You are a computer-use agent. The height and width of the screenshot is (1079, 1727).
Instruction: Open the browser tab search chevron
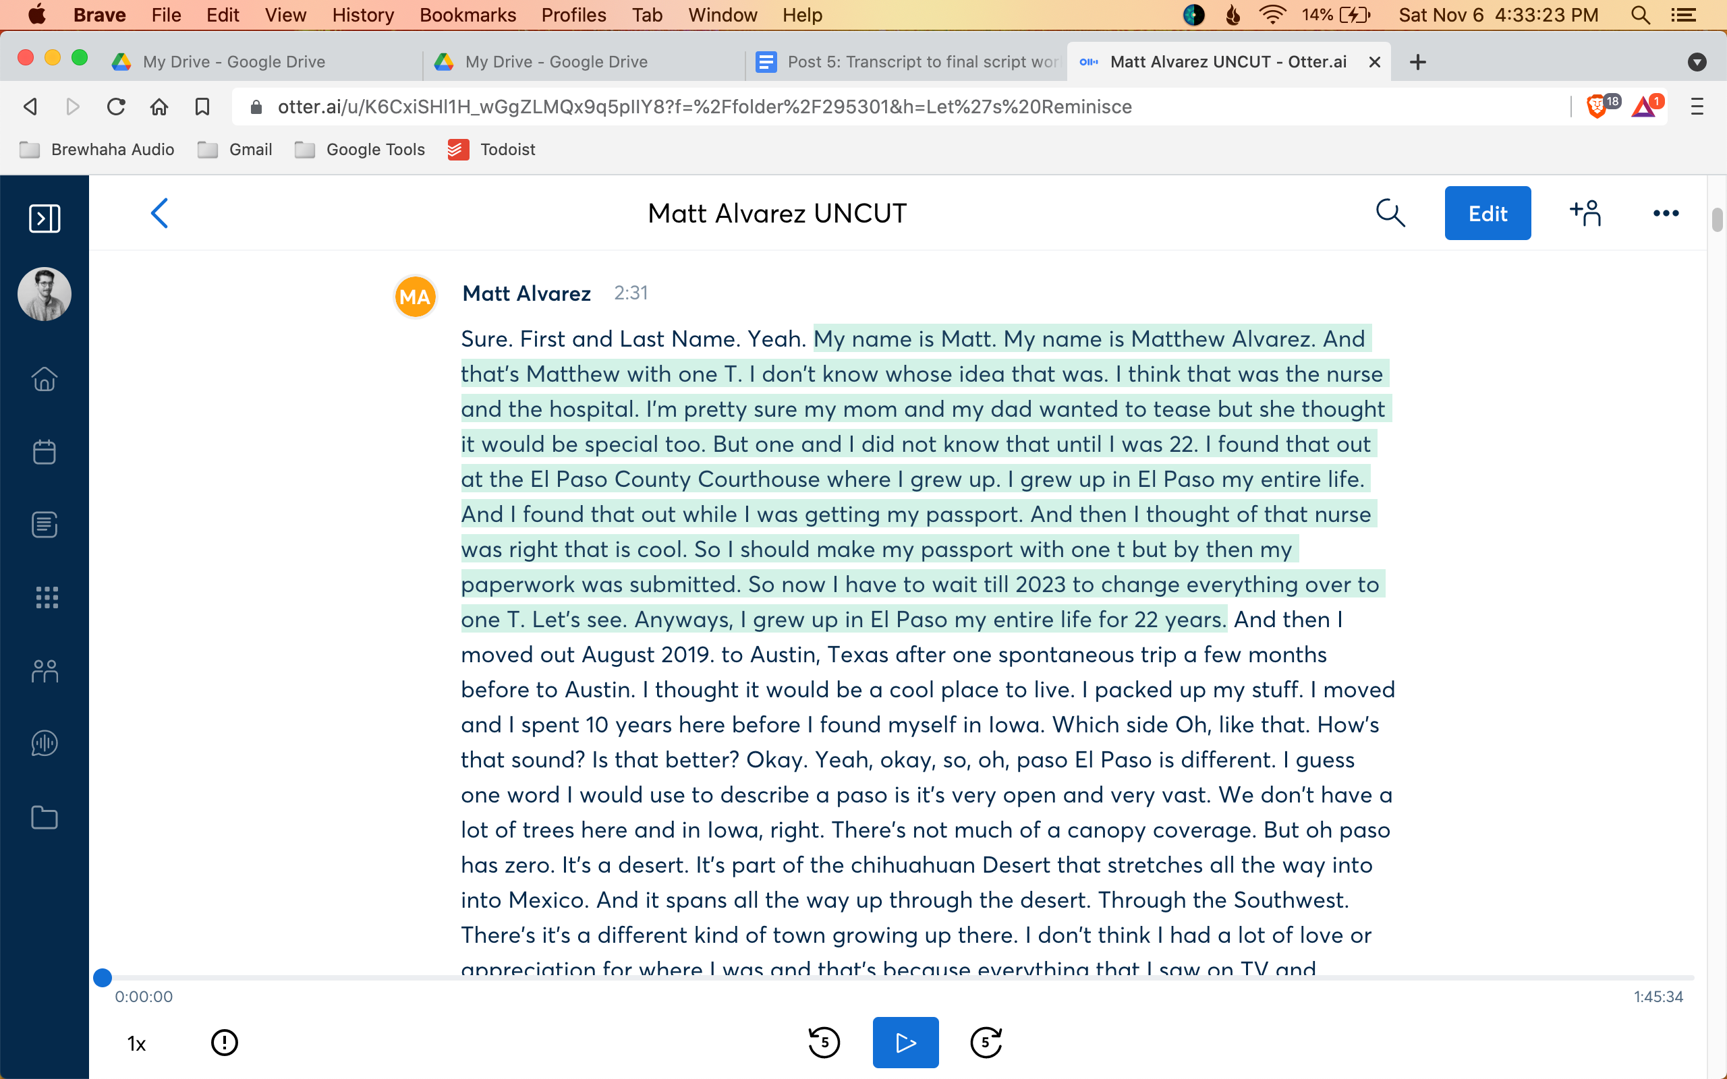1697,62
